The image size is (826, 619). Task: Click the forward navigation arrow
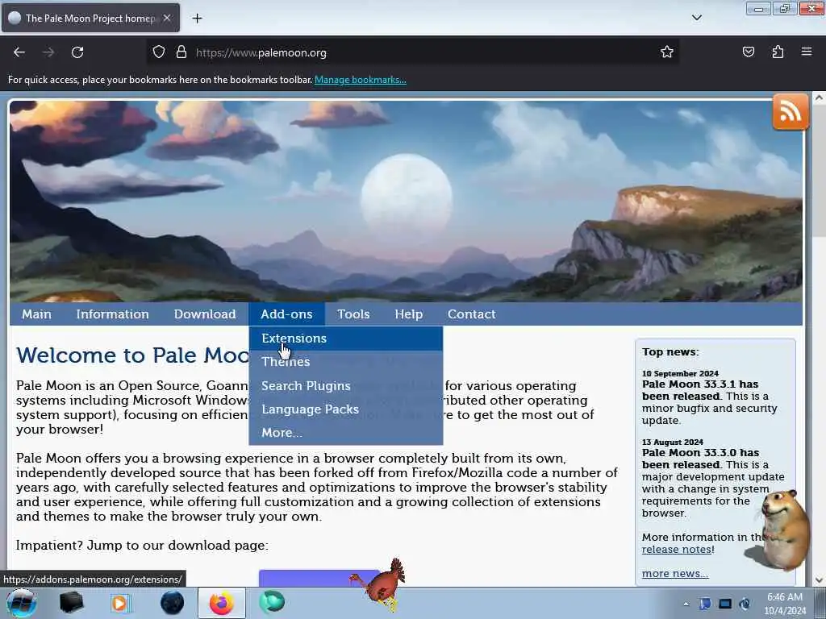[x=48, y=52]
